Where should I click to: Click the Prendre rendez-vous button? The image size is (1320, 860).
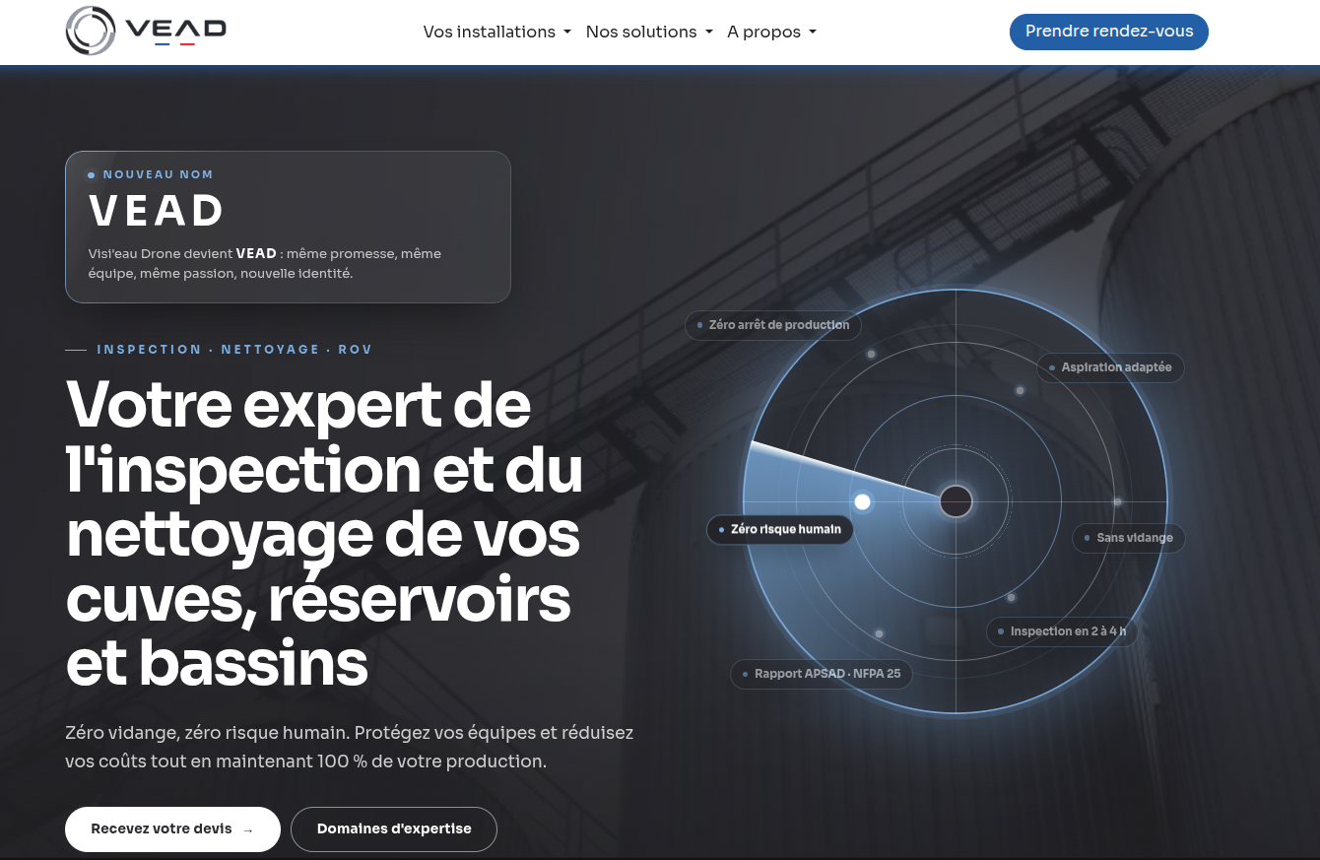coord(1109,32)
